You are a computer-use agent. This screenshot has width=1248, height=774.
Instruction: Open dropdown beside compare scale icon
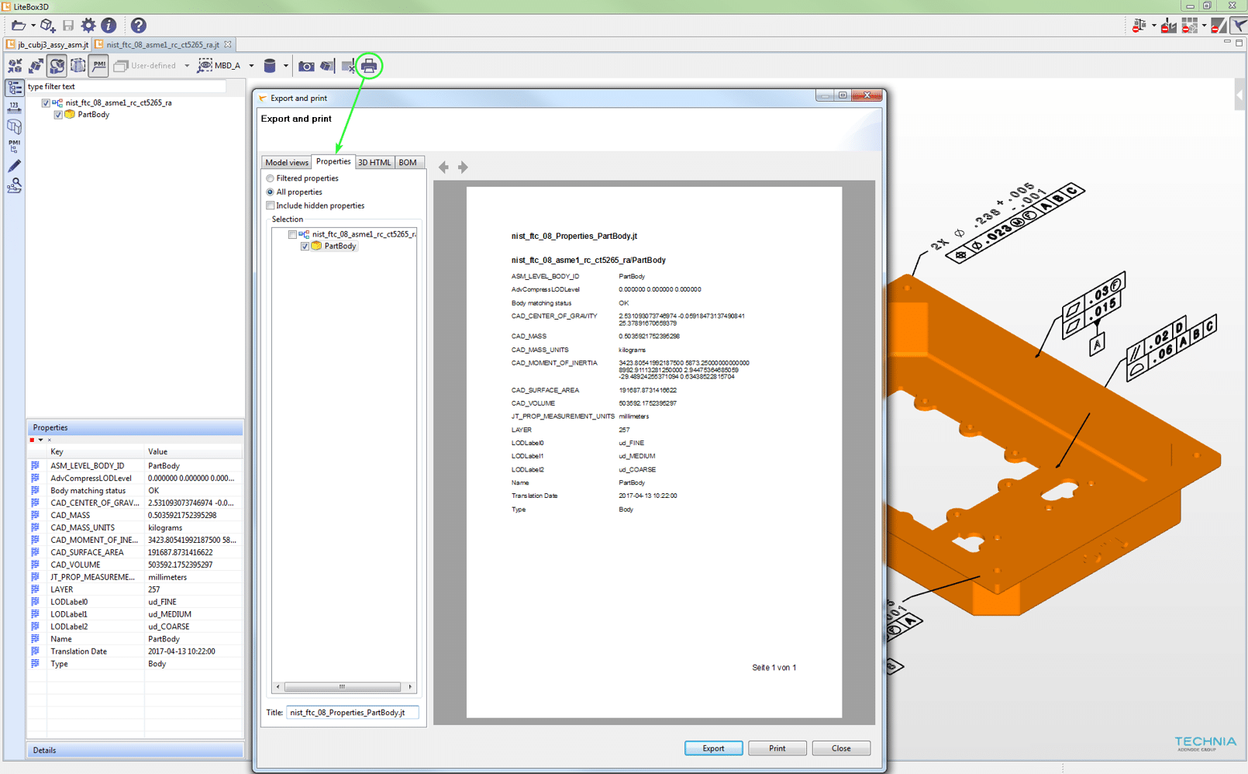coord(1153,26)
